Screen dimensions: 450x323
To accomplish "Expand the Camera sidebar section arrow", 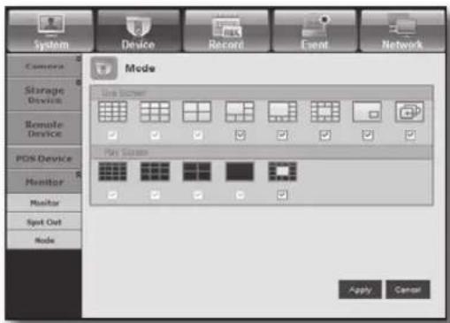I will click(x=79, y=58).
